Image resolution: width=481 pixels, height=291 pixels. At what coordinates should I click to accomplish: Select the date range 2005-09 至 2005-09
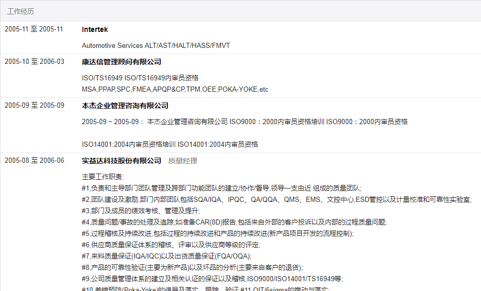click(35, 106)
